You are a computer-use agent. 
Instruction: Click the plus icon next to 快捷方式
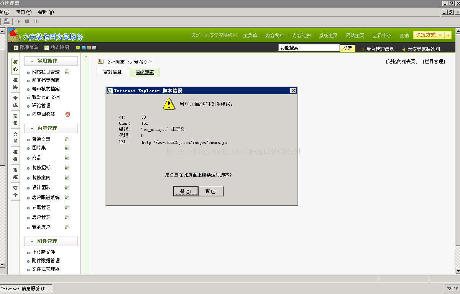pos(448,35)
